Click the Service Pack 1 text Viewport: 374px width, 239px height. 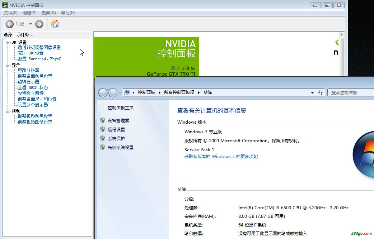(x=199, y=149)
